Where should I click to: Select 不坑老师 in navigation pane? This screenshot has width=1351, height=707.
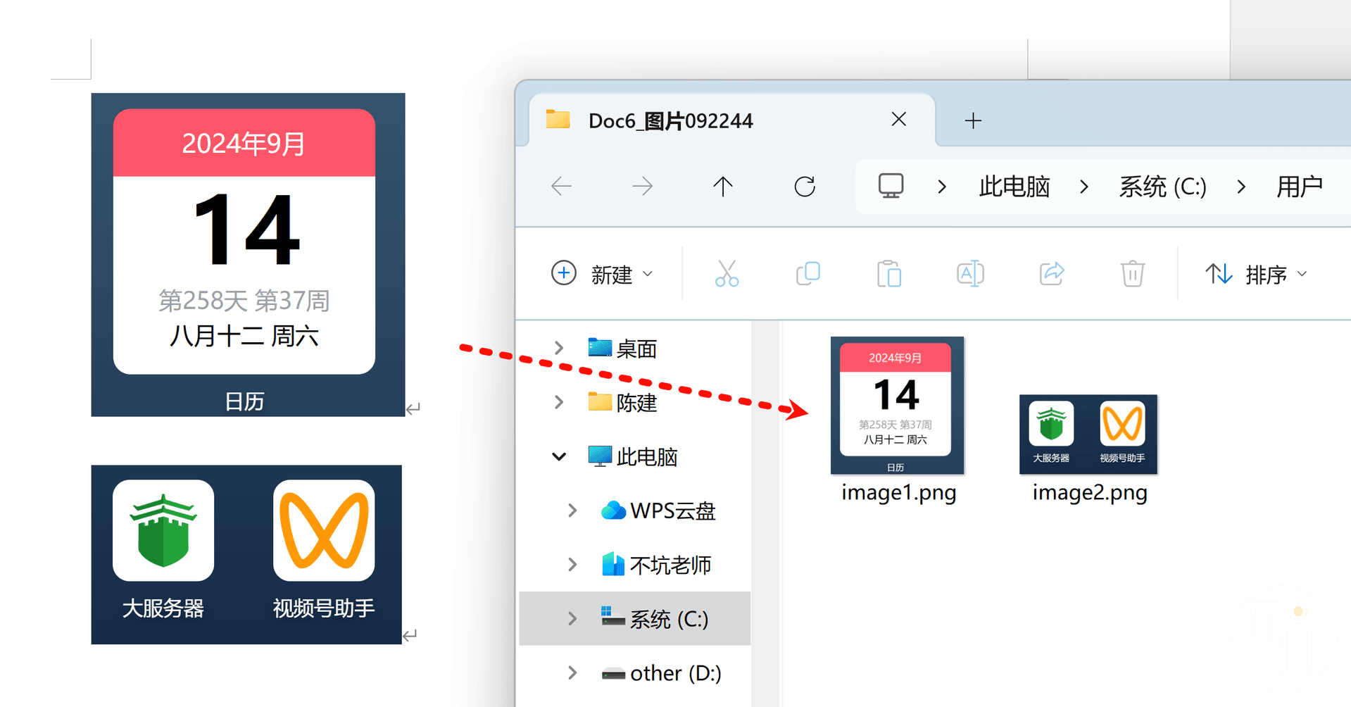657,564
